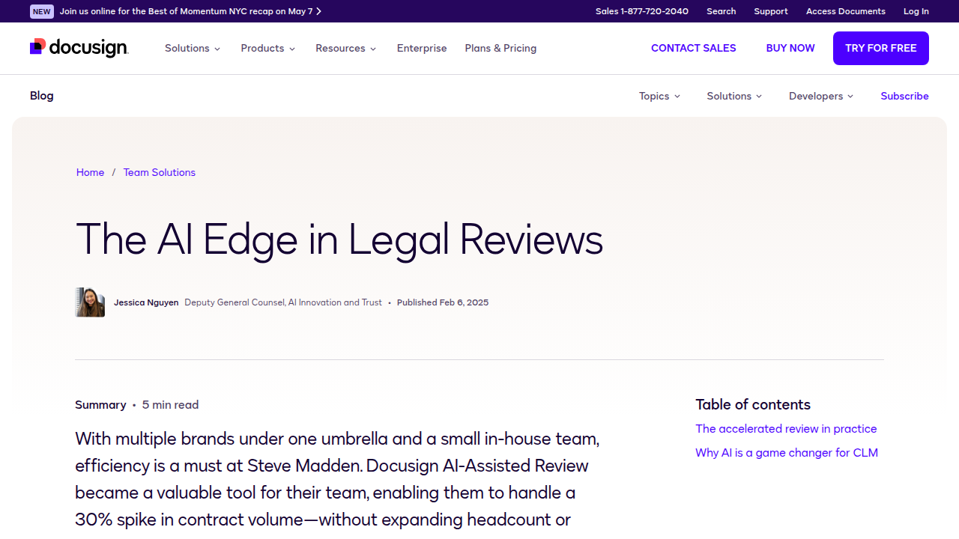959x539 pixels.
Task: Click the Home breadcrumb
Action: click(x=90, y=172)
